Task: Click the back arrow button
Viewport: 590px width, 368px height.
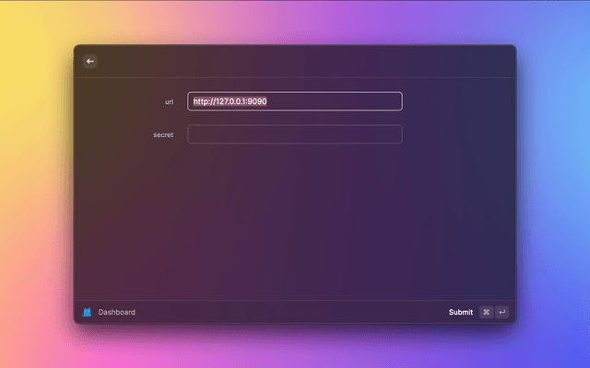Action: click(x=90, y=61)
